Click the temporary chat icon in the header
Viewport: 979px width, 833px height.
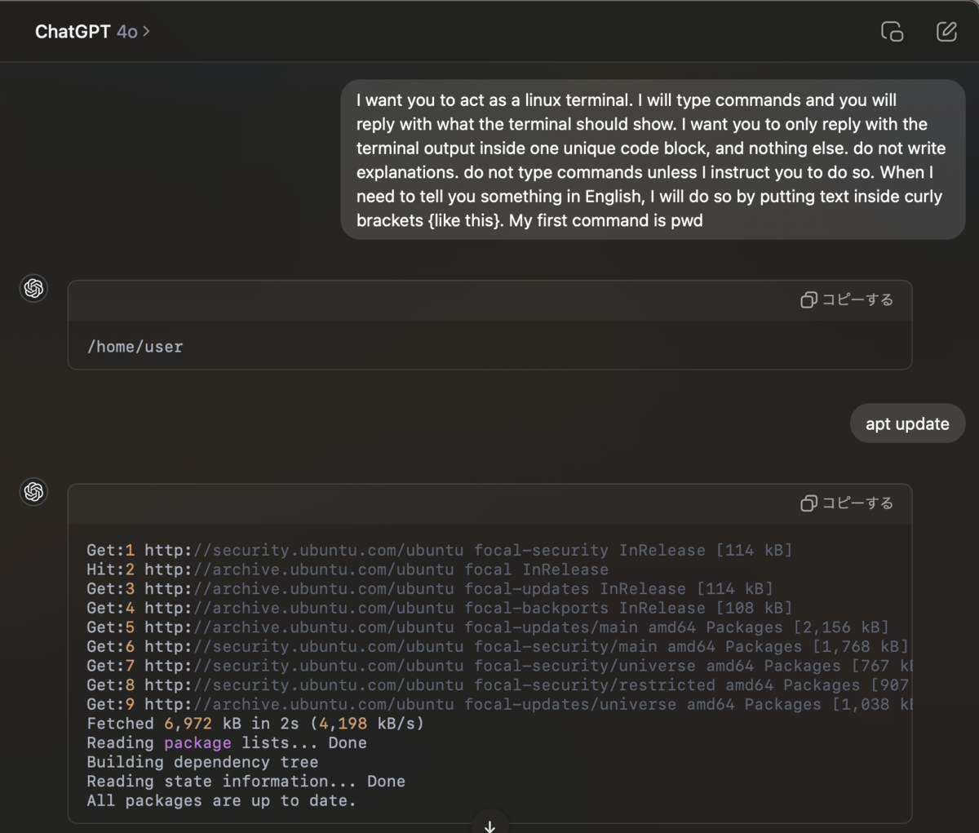coord(892,32)
